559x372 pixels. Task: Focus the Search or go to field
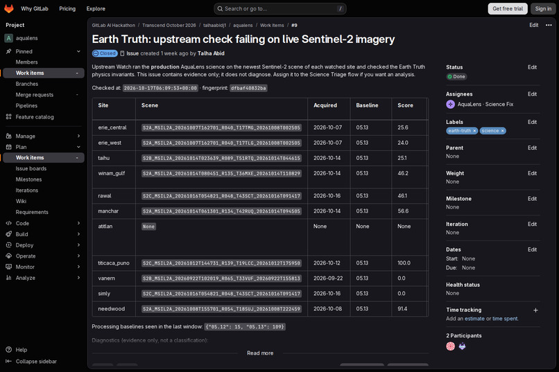pyautogui.click(x=280, y=8)
